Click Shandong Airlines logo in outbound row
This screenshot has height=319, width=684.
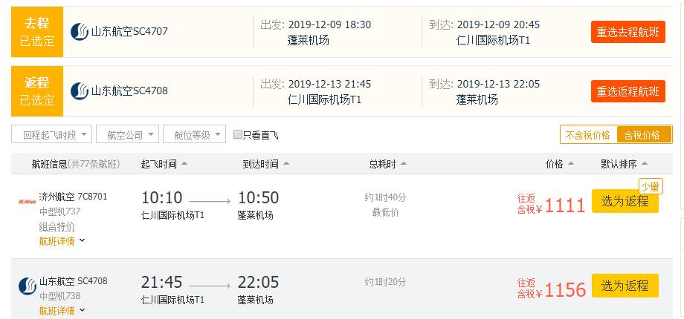point(80,32)
